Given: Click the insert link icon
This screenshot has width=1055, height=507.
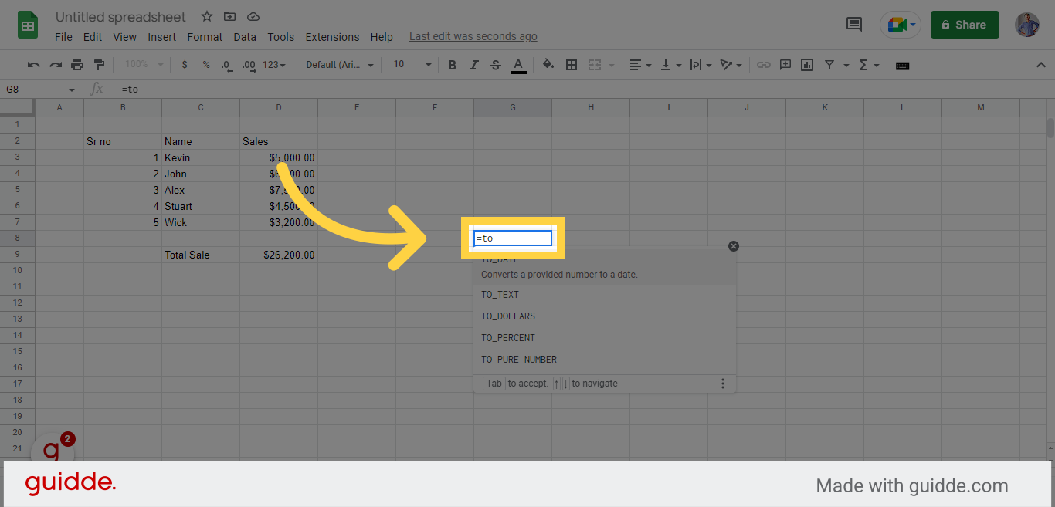Looking at the screenshot, I should click(763, 65).
